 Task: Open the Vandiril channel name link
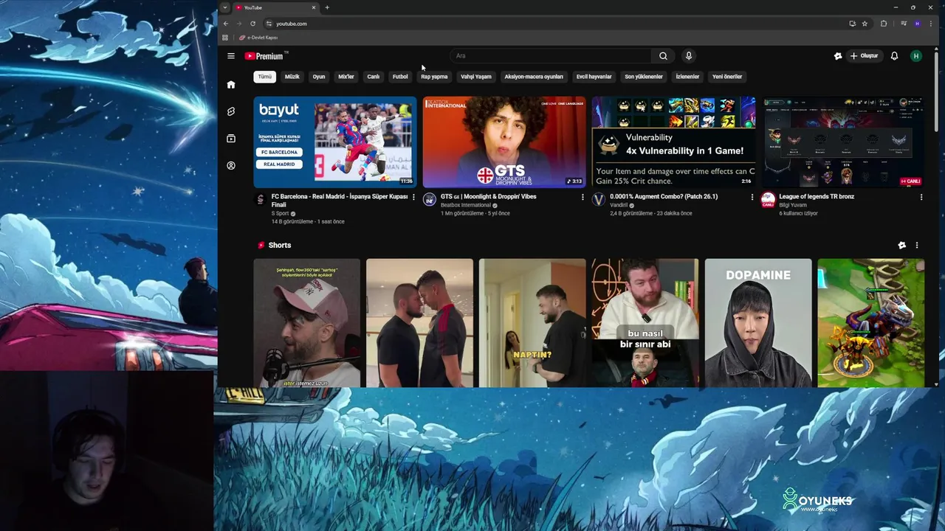619,205
